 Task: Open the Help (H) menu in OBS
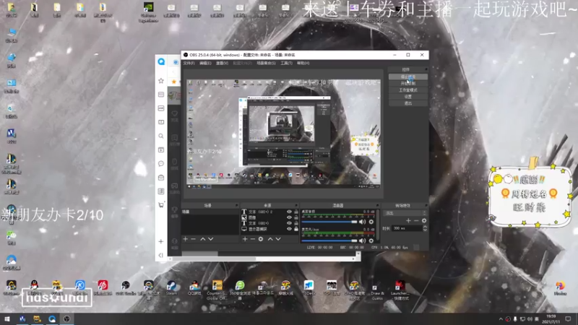pyautogui.click(x=303, y=64)
